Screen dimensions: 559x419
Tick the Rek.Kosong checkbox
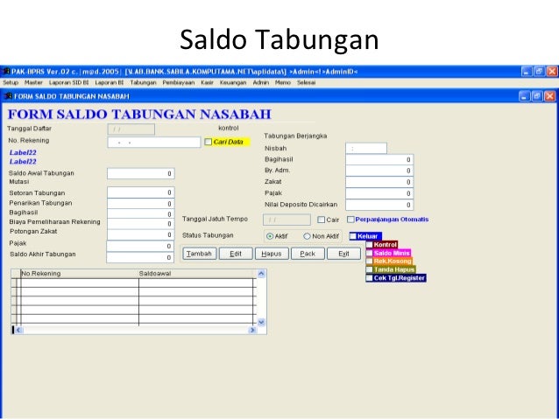click(x=370, y=261)
